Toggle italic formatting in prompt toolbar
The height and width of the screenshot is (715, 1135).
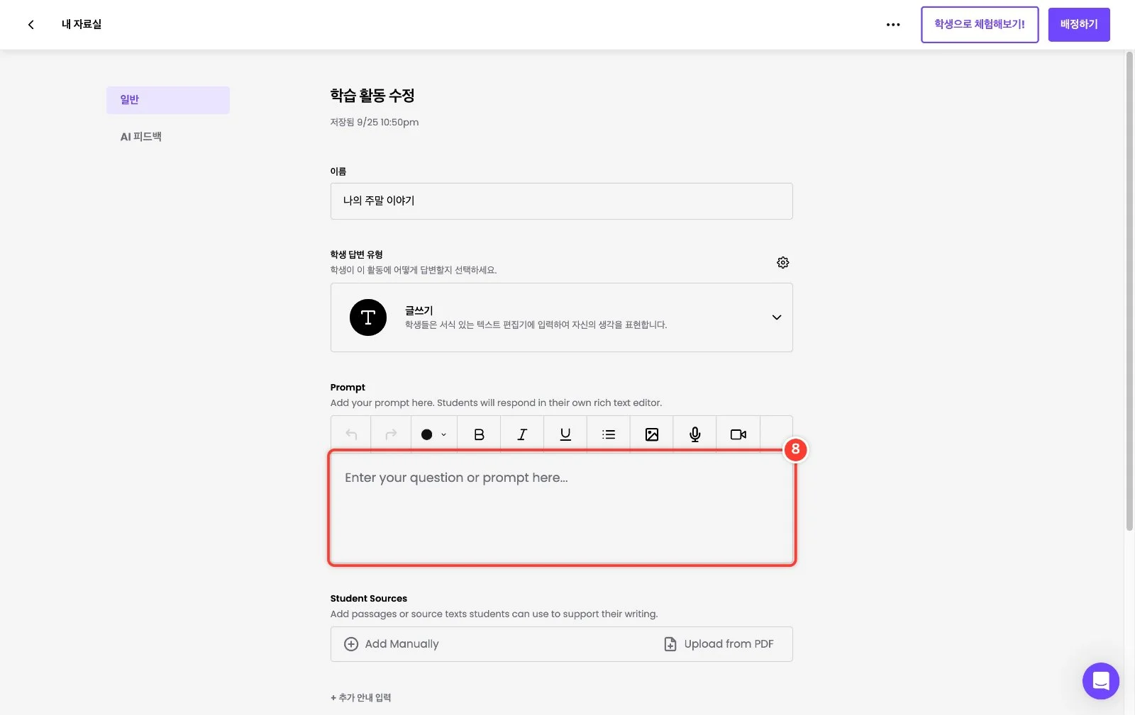[x=522, y=434]
